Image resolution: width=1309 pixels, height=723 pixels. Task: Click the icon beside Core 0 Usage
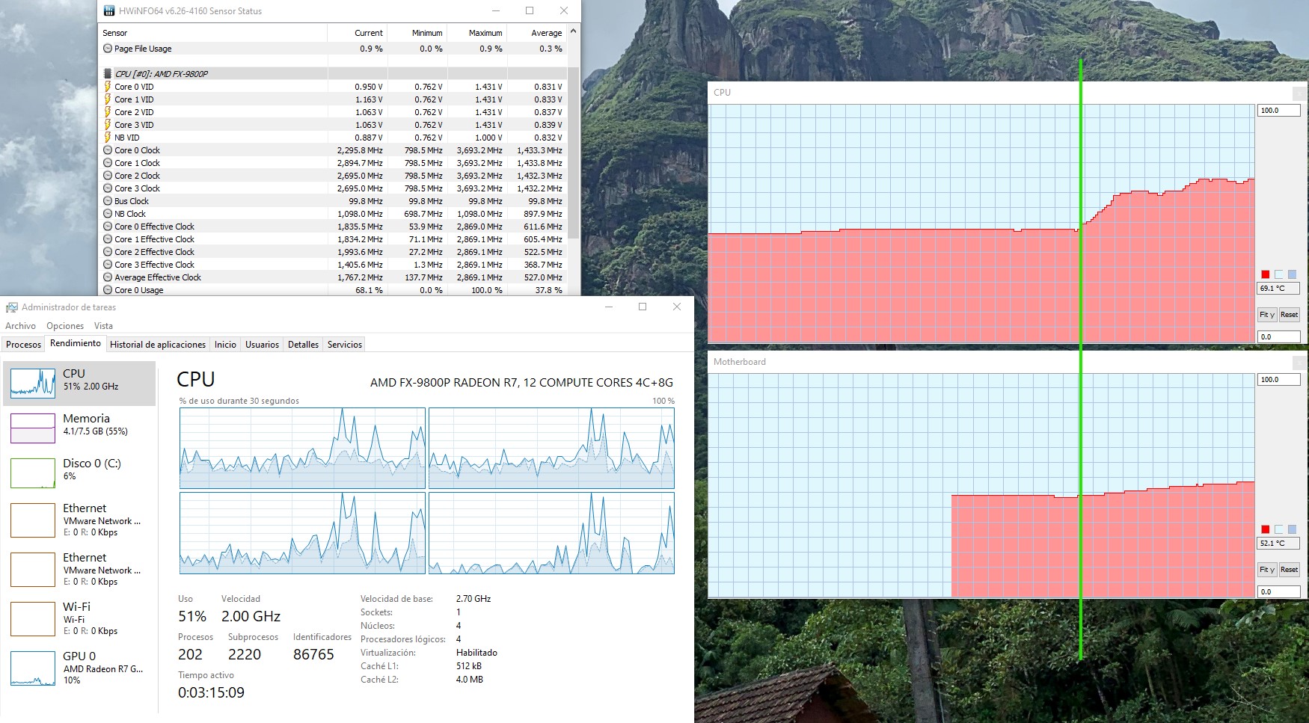pos(108,290)
